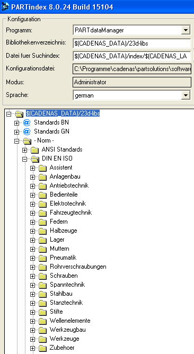Expand the Fahrzeugtechnik folder node
Image resolution: width=194 pixels, height=354 pixels.
32,213
